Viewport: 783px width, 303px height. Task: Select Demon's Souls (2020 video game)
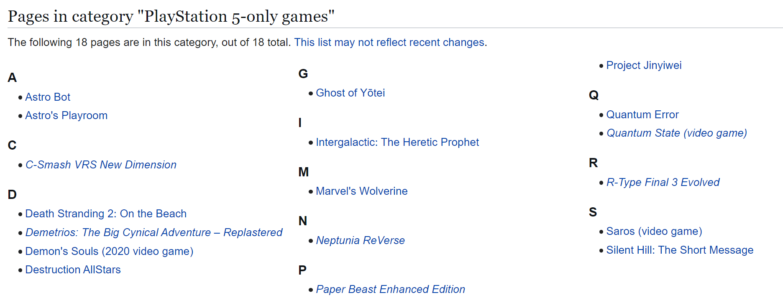click(x=109, y=251)
